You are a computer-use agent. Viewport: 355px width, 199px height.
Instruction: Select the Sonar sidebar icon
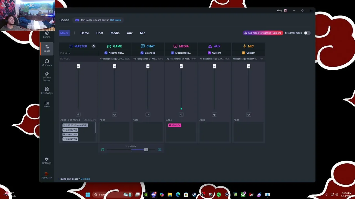pyautogui.click(x=47, y=49)
